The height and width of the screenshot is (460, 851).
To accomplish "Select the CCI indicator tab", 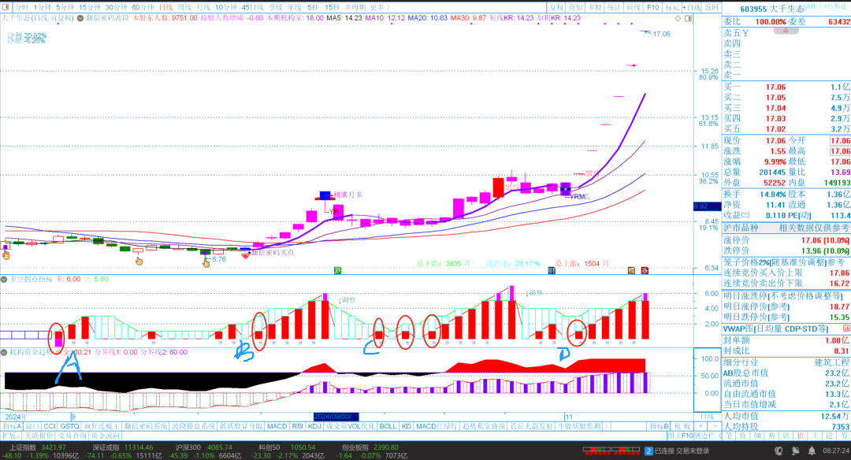I will point(50,426).
